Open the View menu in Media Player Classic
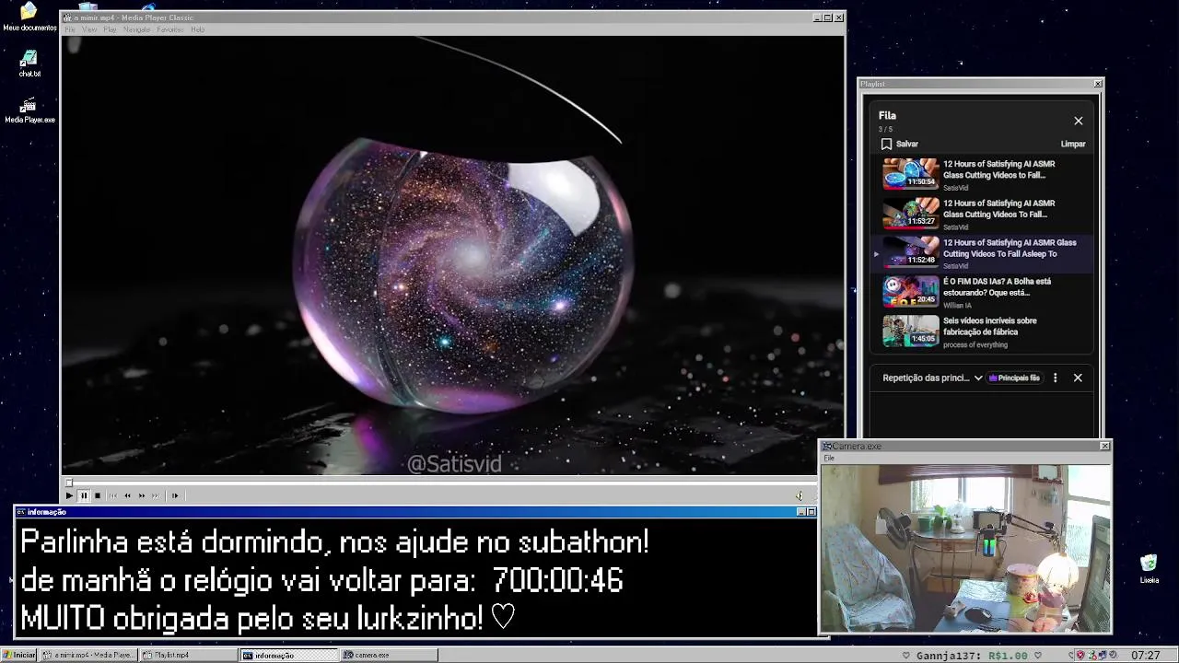The height and width of the screenshot is (663, 1179). tap(89, 29)
